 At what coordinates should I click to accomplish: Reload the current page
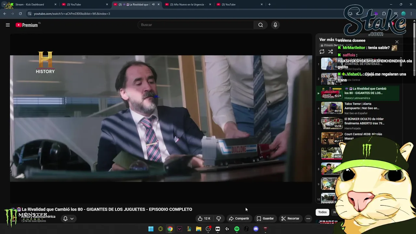click(x=20, y=14)
